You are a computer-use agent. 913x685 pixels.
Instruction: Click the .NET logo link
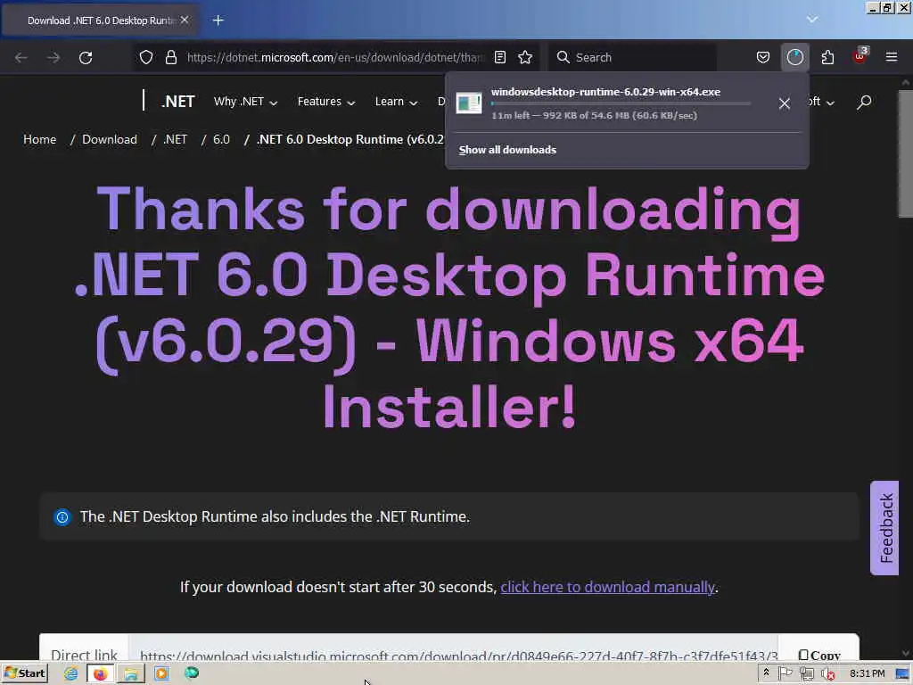tap(177, 102)
